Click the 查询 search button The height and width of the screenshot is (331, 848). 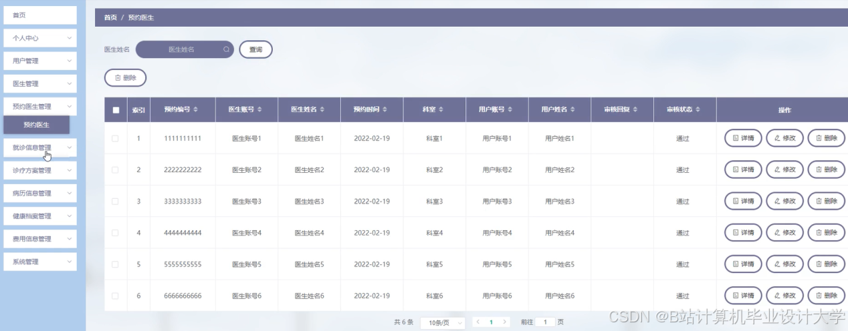click(256, 50)
